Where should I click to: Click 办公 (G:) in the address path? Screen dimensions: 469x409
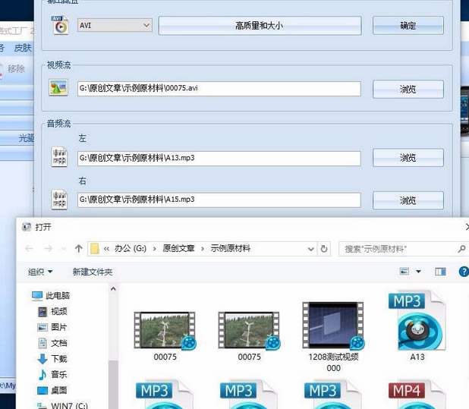[131, 248]
